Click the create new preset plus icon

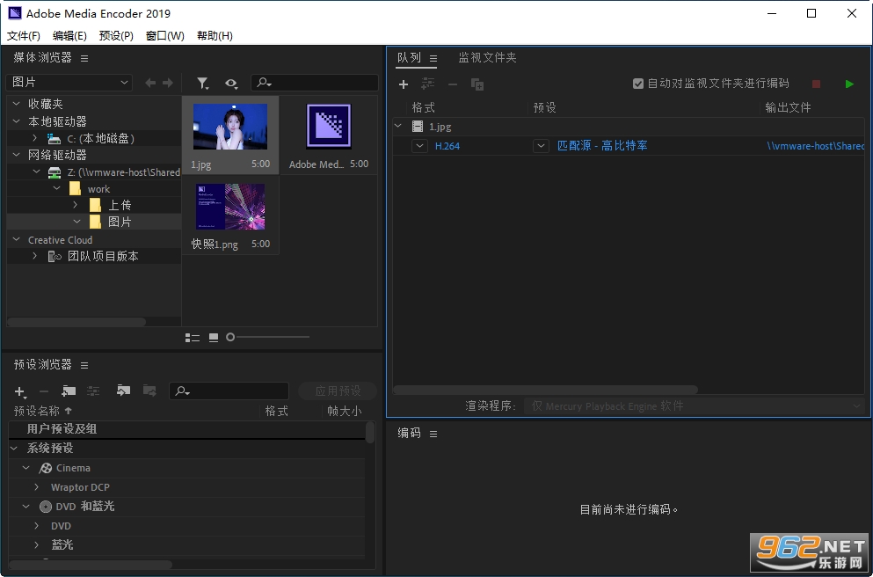click(20, 391)
